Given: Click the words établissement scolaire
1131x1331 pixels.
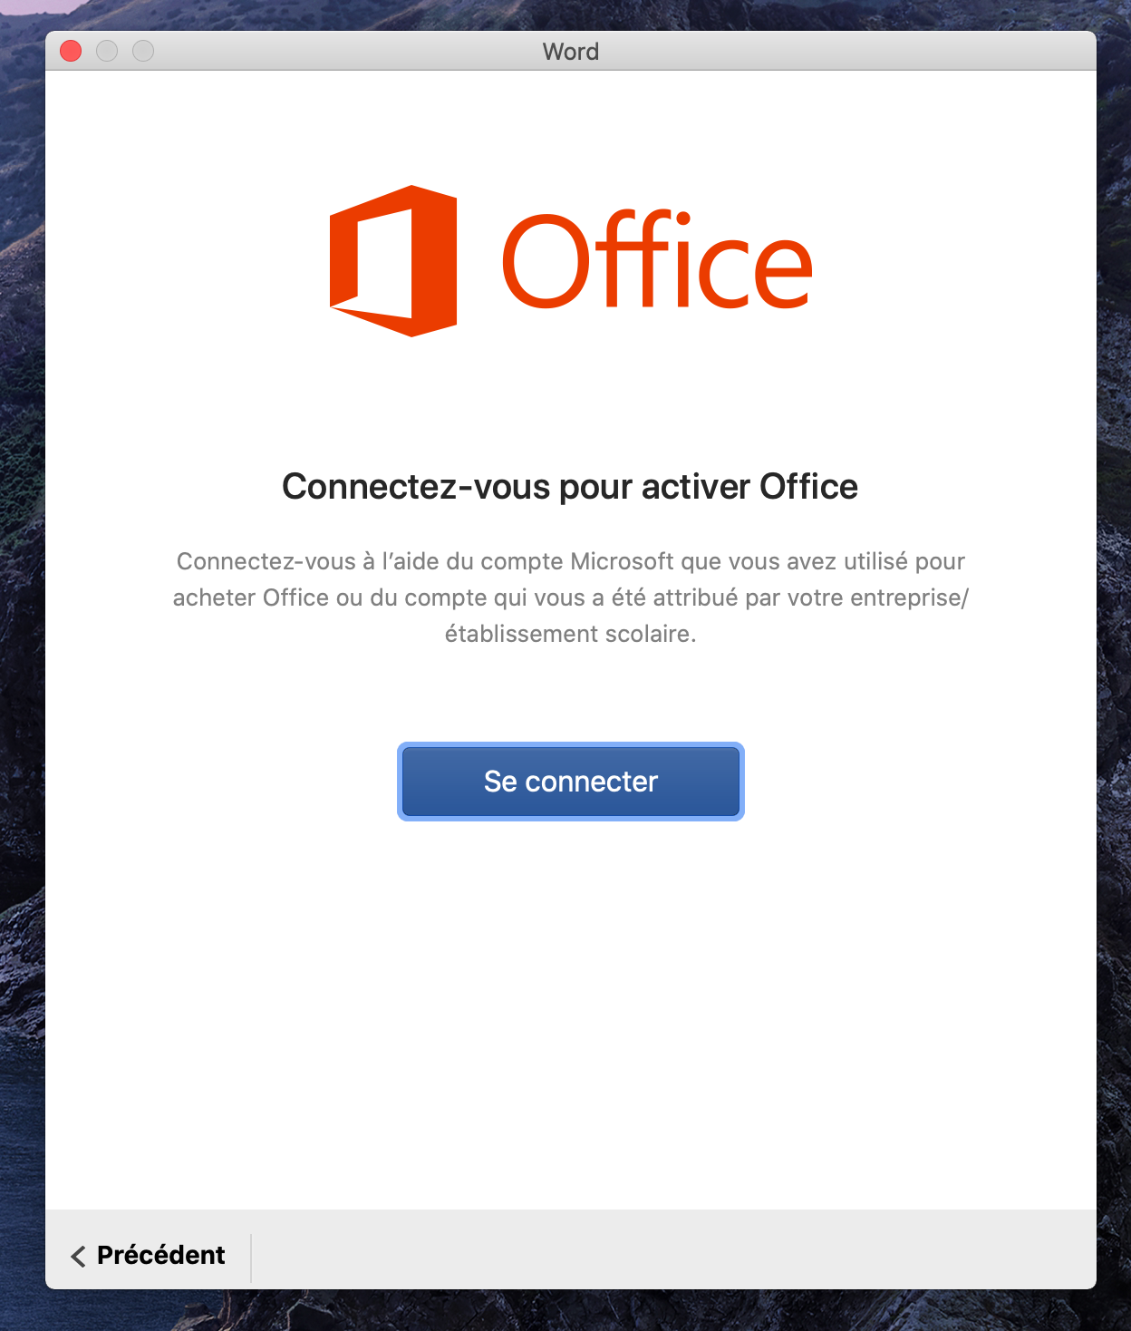Looking at the screenshot, I should [x=570, y=634].
